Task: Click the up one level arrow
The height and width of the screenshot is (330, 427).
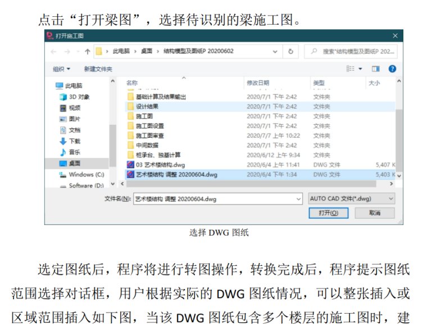Action: [x=88, y=51]
